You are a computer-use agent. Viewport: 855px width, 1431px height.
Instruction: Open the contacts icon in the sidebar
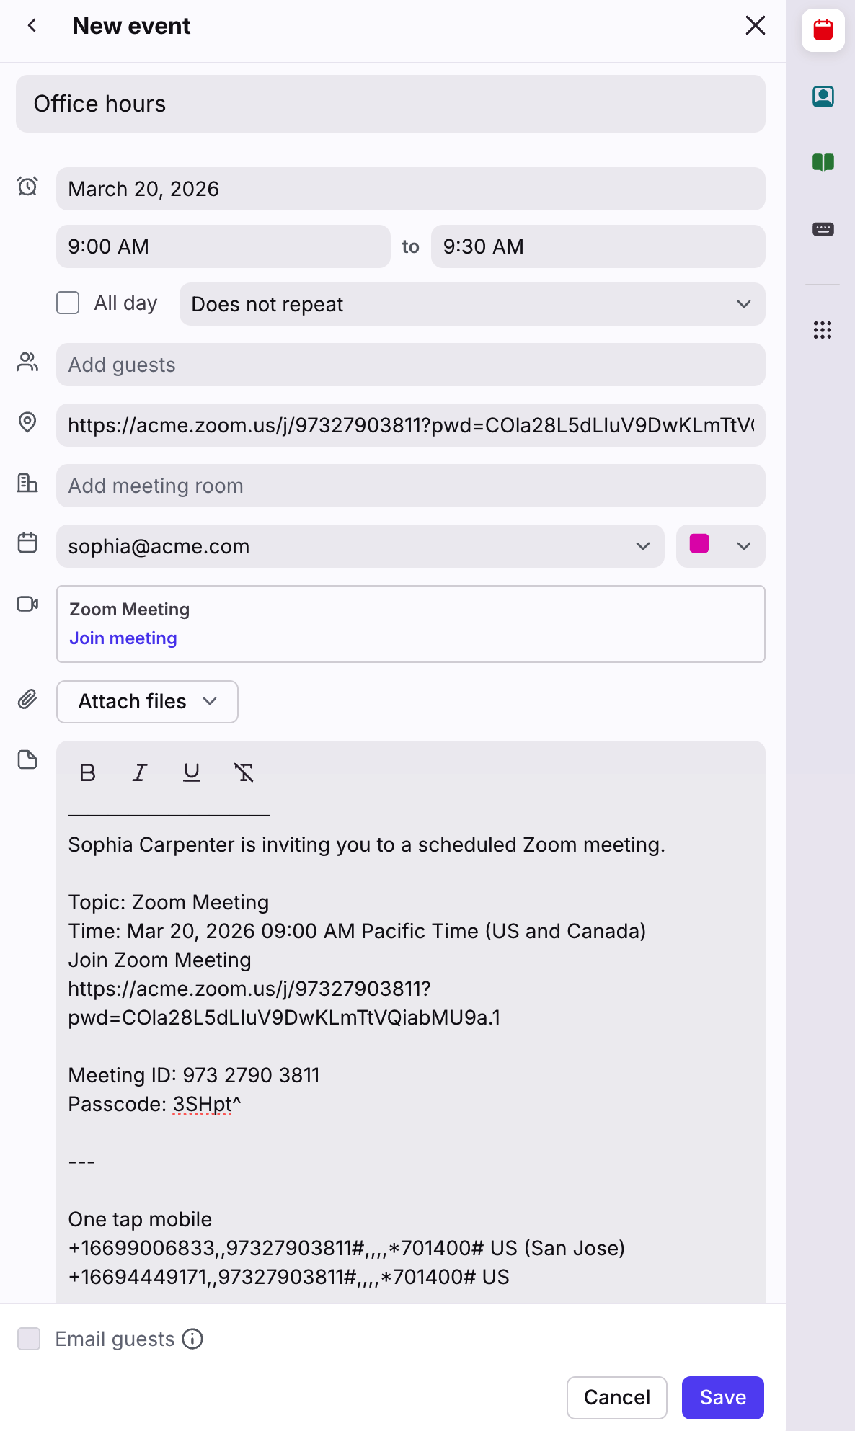point(823,97)
